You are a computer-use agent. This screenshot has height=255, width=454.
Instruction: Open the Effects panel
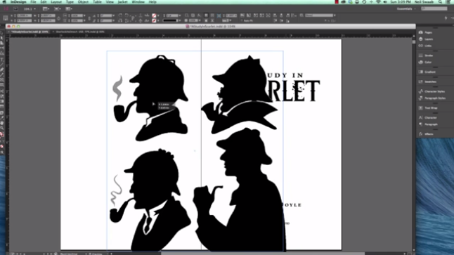pyautogui.click(x=426, y=134)
